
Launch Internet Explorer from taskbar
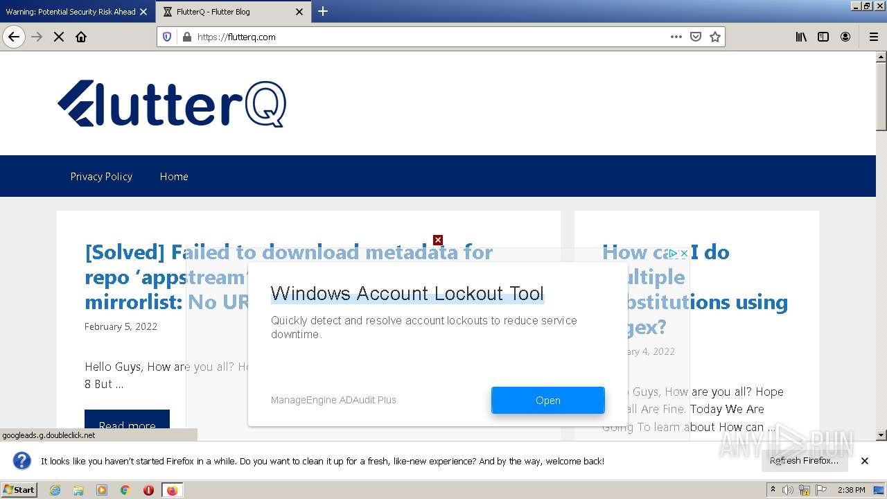click(55, 490)
